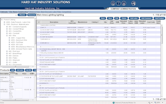The image size is (166, 104).
Task: Expand 406 - Roof Jack node
Action: click(7, 51)
